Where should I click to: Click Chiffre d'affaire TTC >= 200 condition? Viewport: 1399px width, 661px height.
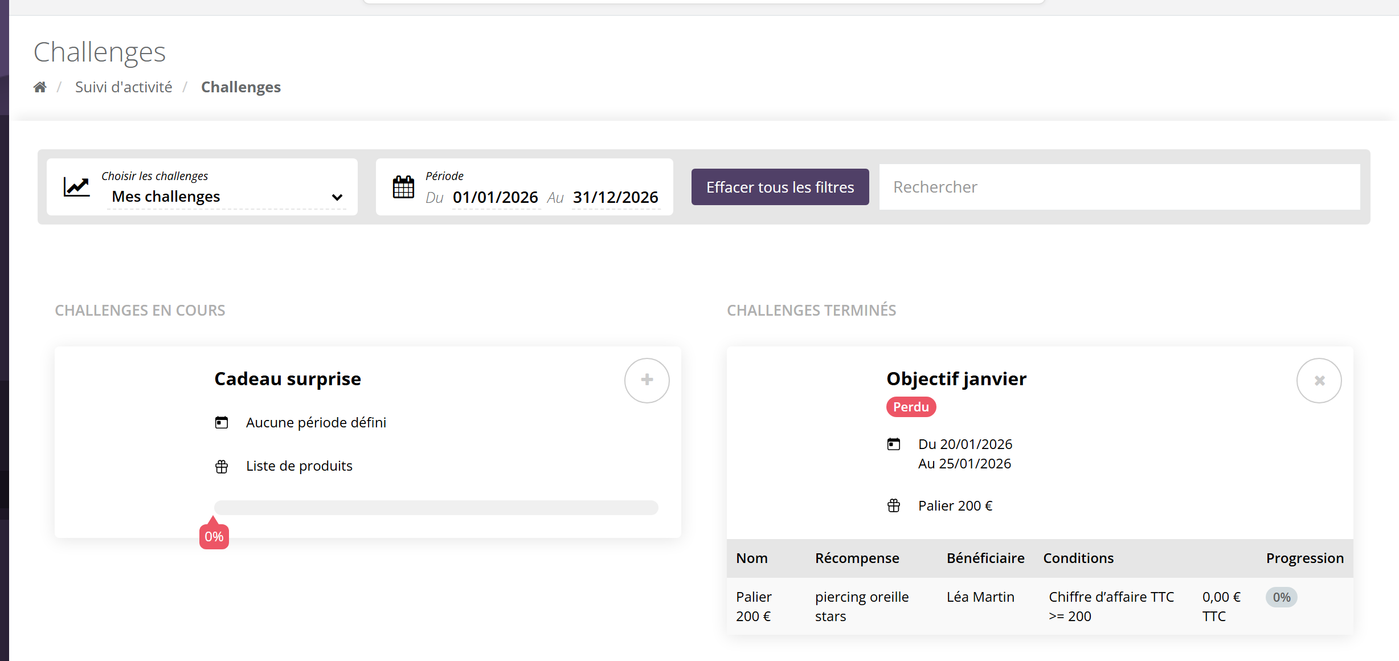click(1111, 606)
